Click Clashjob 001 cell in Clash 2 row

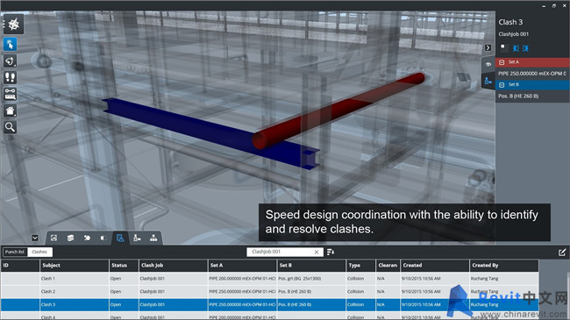click(x=153, y=292)
